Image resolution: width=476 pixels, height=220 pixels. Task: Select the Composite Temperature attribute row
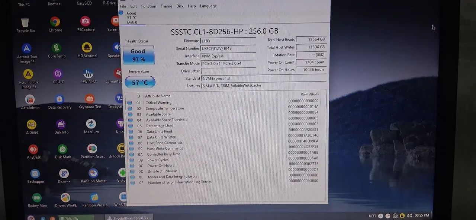(x=223, y=108)
